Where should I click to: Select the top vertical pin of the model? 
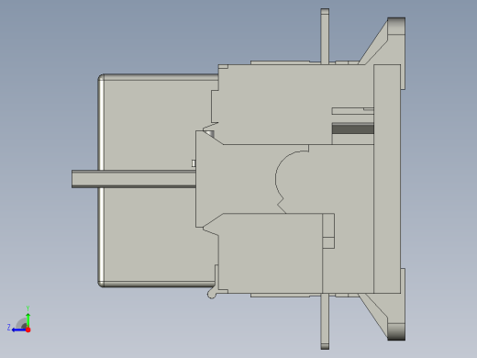coord(325,36)
